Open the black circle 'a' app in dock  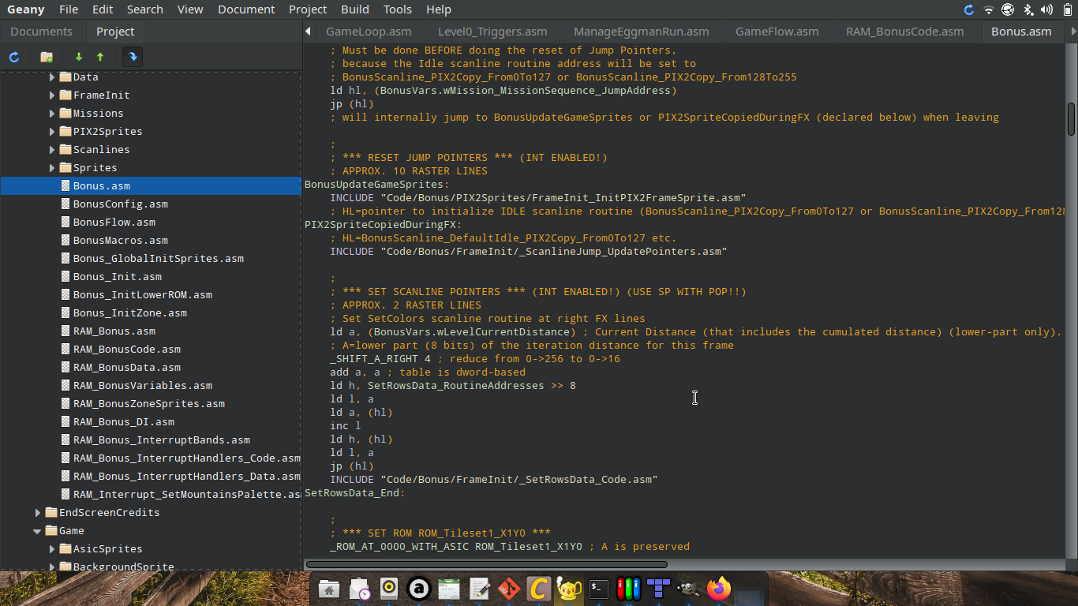click(x=419, y=589)
